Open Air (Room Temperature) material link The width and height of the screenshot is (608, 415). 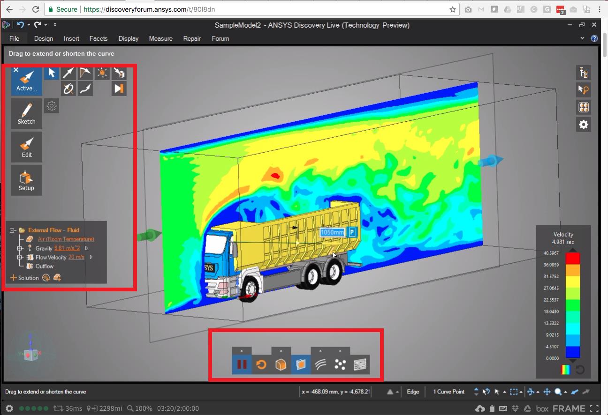pos(66,239)
